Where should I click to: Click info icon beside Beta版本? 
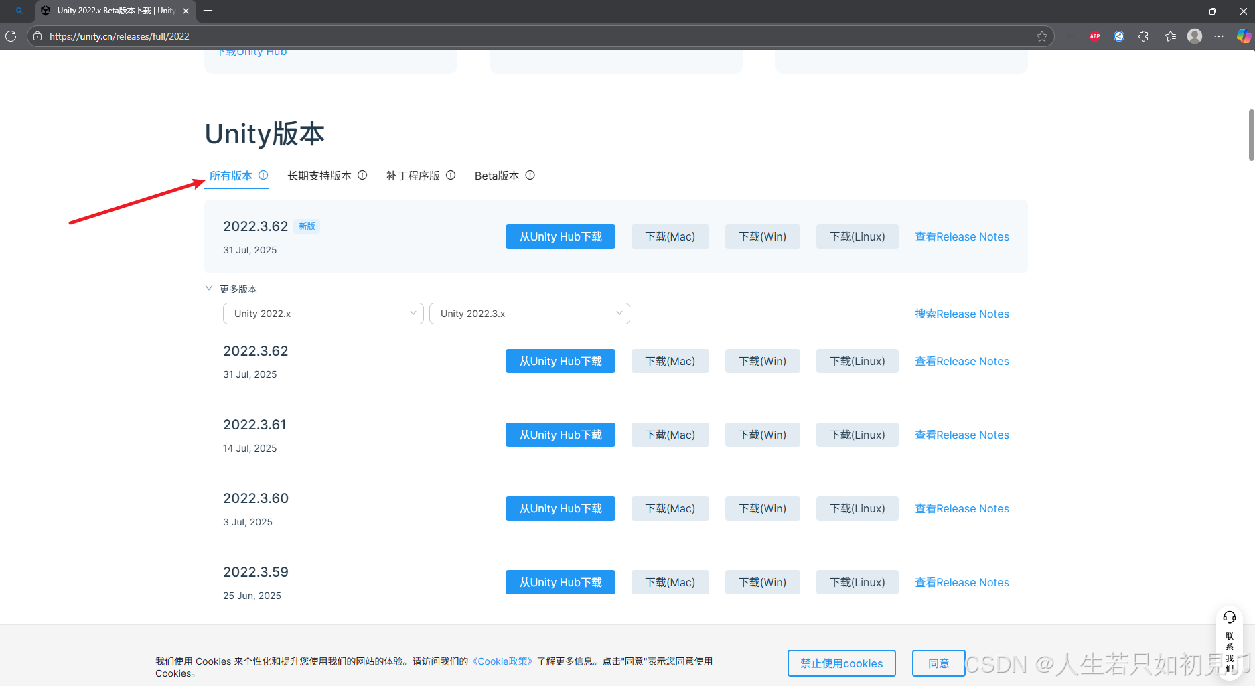point(530,175)
